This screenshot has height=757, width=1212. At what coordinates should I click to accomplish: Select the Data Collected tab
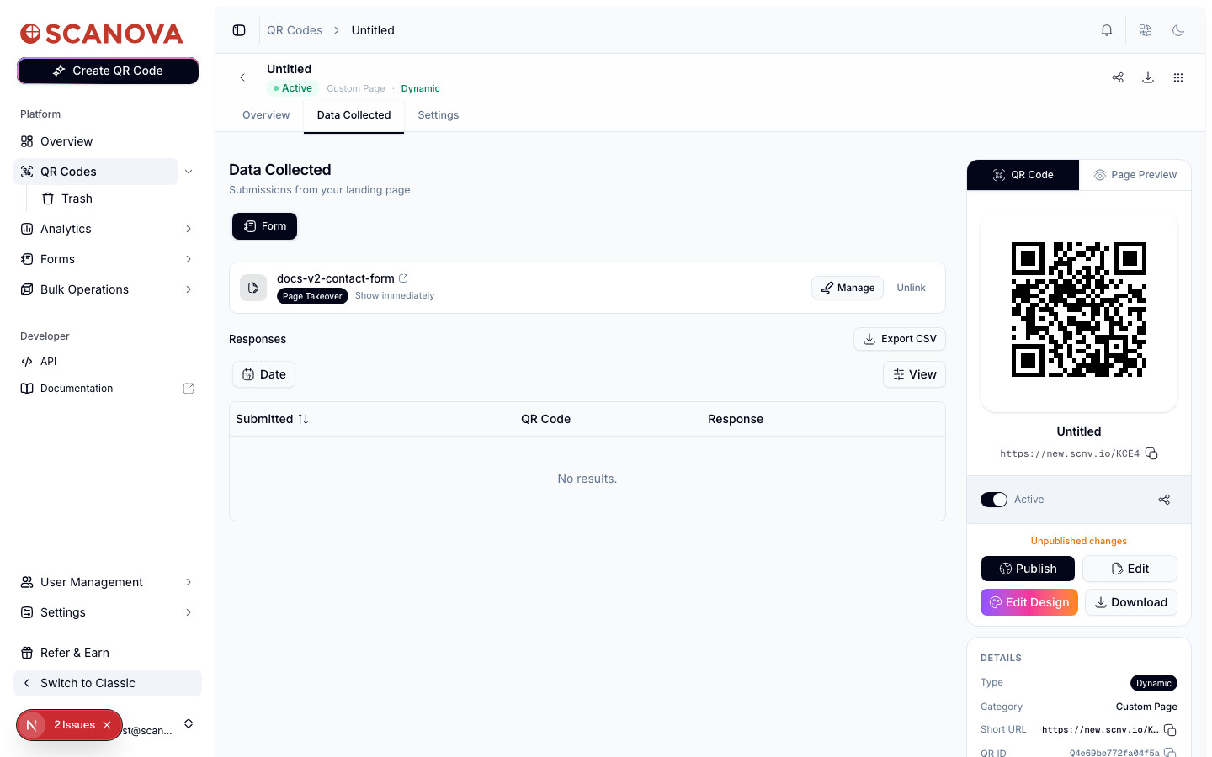(x=353, y=115)
